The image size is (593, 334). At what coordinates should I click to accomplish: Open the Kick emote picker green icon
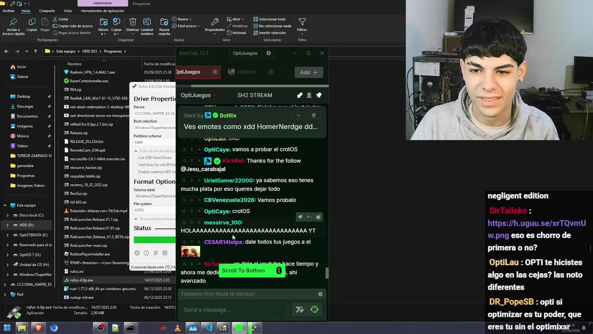point(315,309)
